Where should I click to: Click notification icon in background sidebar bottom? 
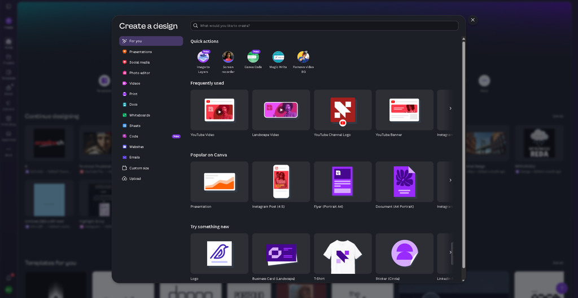(9, 278)
